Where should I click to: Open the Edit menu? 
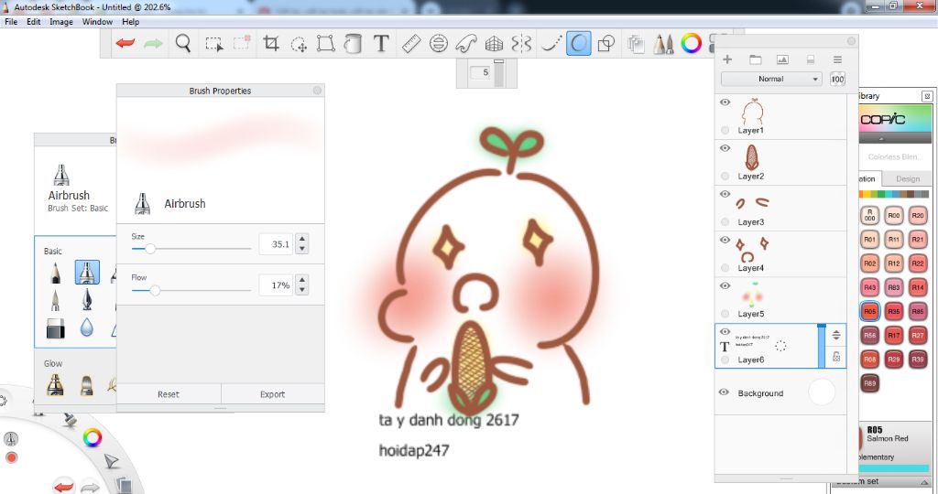(x=34, y=22)
